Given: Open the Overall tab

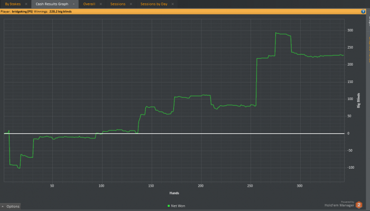Looking at the screenshot, I should pyautogui.click(x=89, y=4).
